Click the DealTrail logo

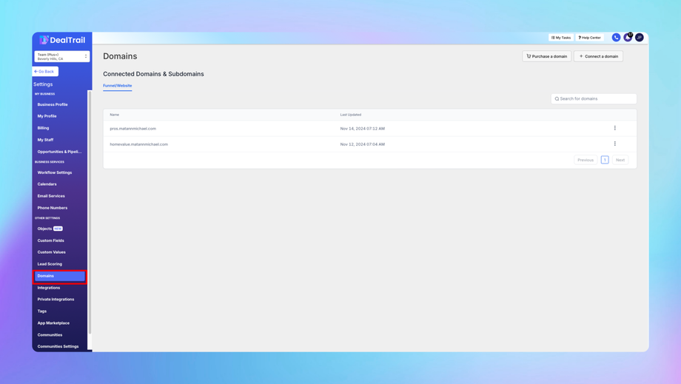pyautogui.click(x=62, y=40)
